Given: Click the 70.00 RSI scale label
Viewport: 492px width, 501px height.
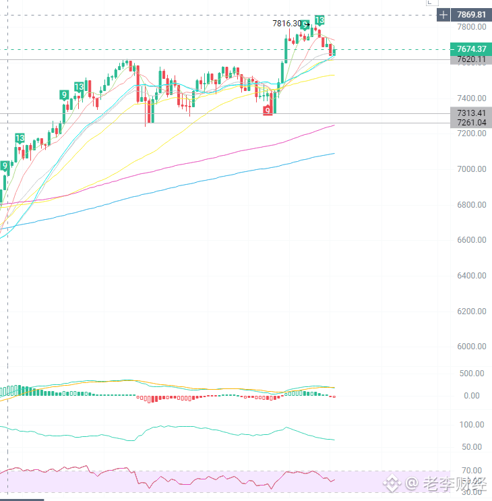Looking at the screenshot, I should pyautogui.click(x=472, y=471).
